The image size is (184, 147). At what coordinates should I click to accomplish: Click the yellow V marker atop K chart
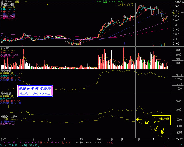[x=47, y=4]
